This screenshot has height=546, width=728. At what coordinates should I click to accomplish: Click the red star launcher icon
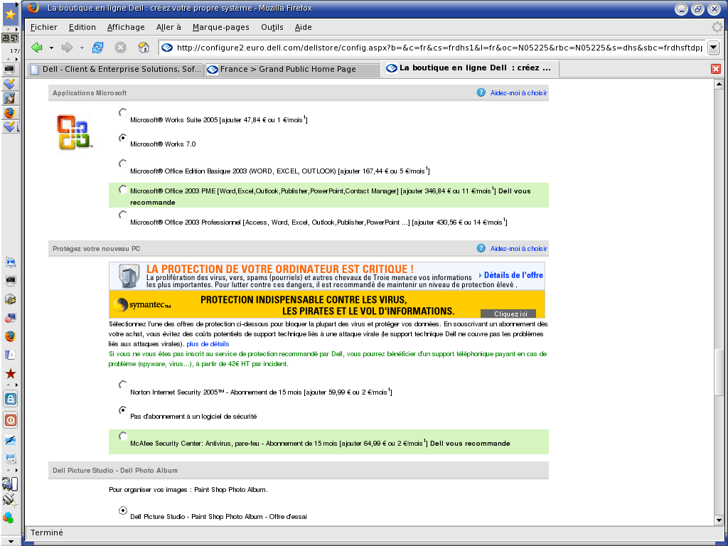coord(10,374)
